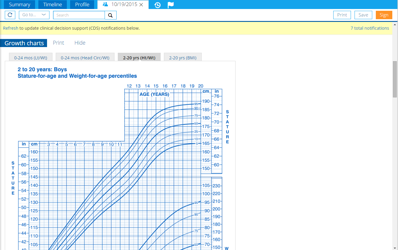The image size is (398, 250).
Task: Click the Print button in the top toolbar
Action: coord(342,15)
